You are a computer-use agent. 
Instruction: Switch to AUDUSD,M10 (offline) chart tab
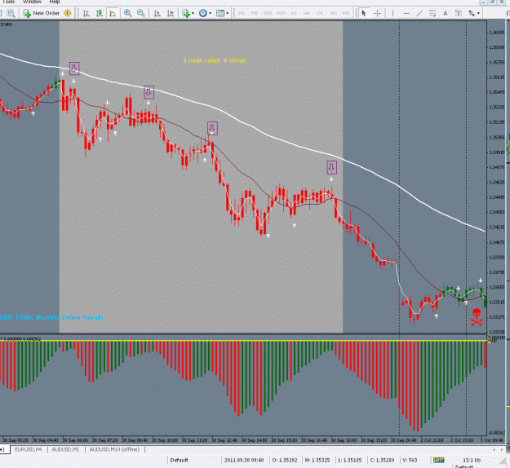click(114, 449)
